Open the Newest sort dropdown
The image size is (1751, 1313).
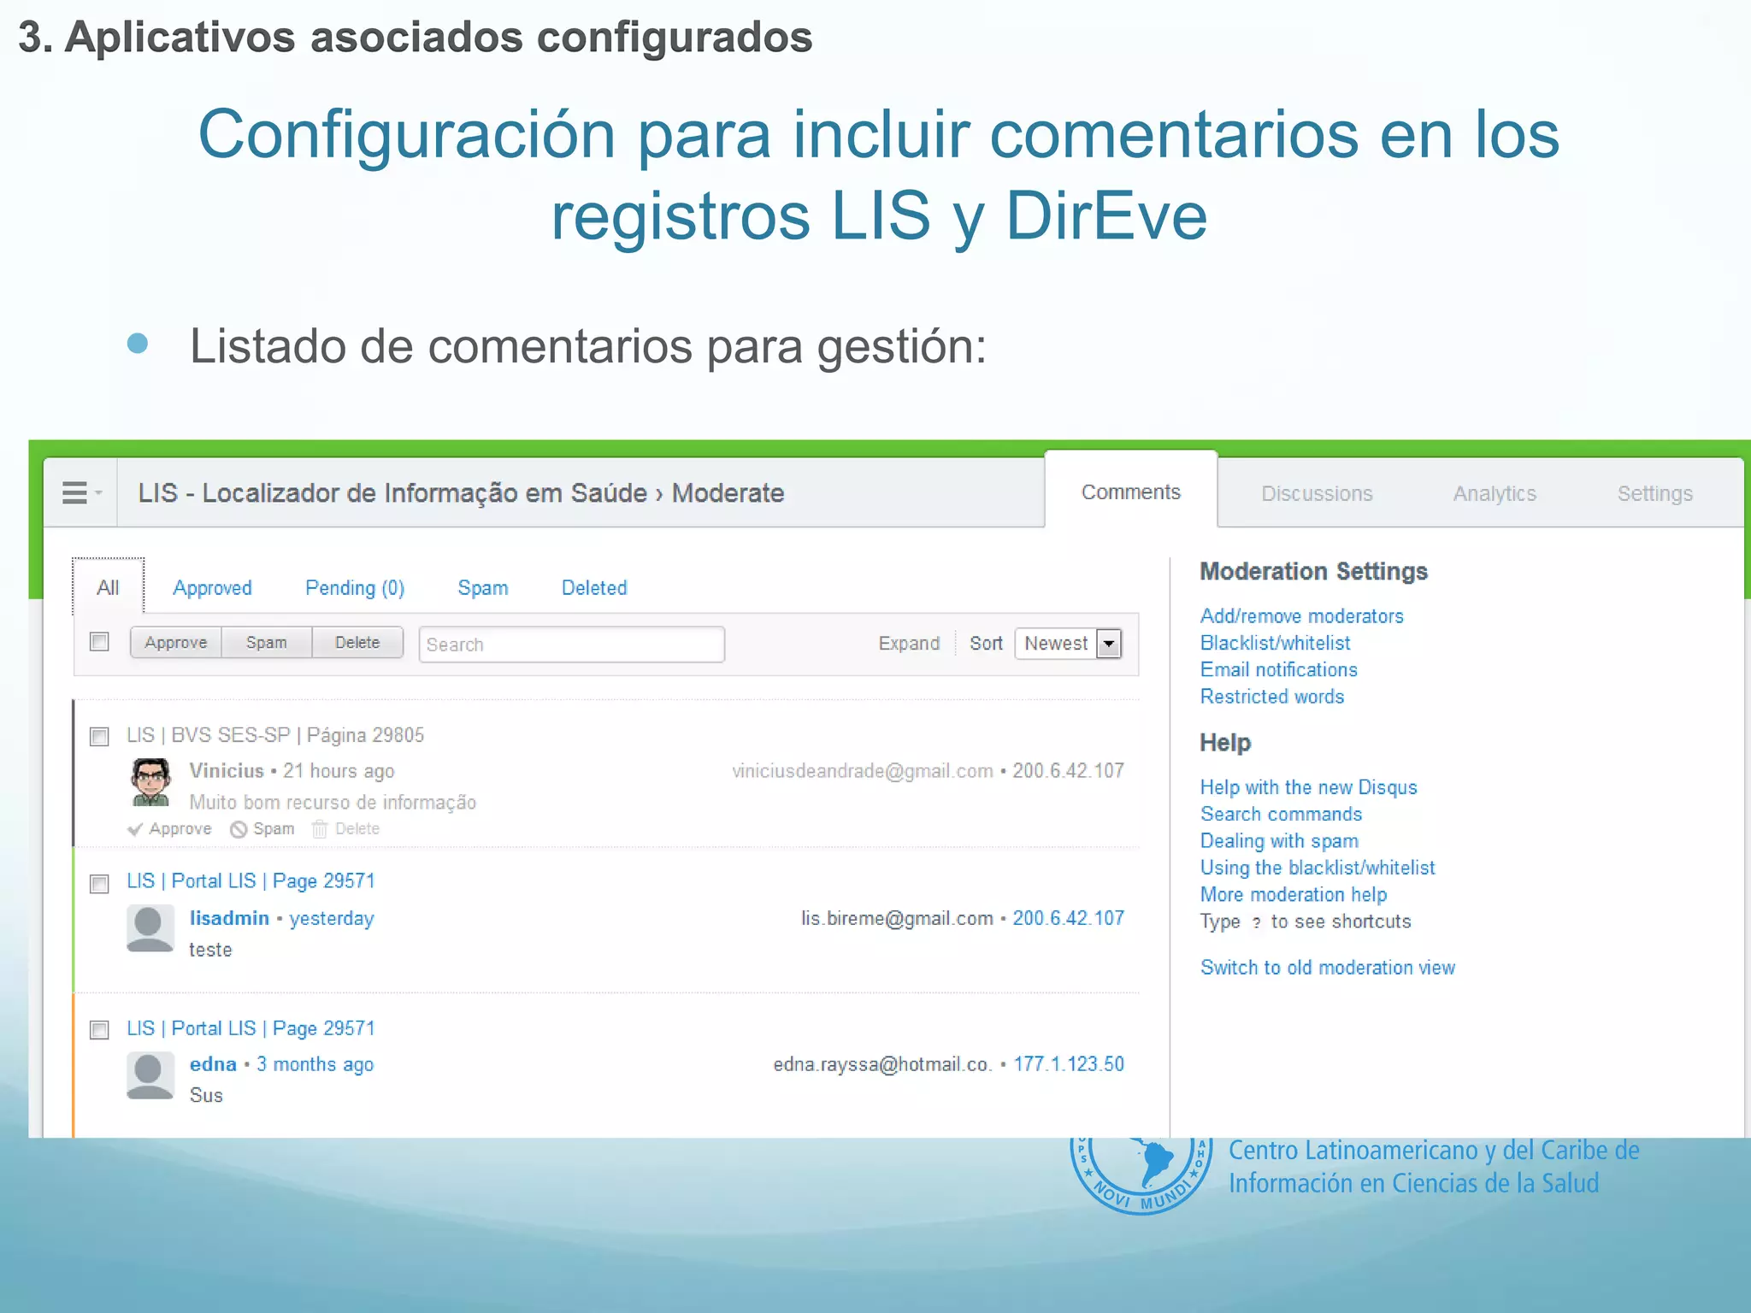(1068, 644)
